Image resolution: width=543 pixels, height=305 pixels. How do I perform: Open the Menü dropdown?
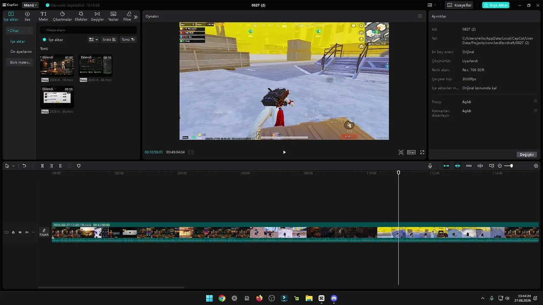pos(30,5)
